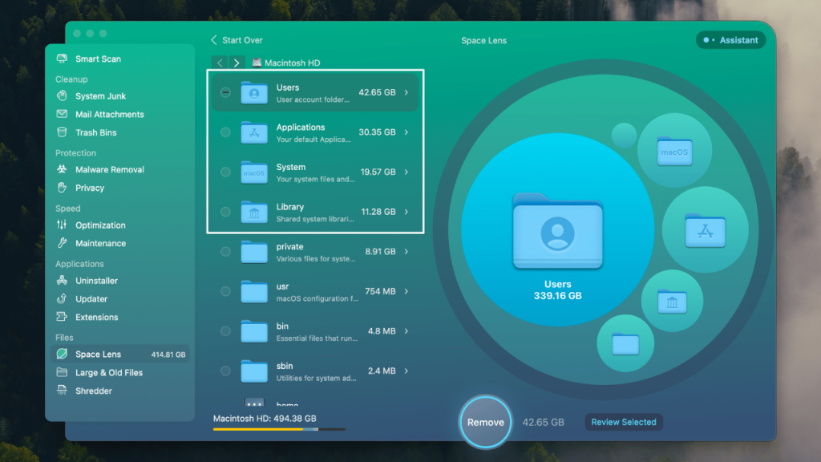This screenshot has height=462, width=821.
Task: Open the Shredder tool
Action: pyautogui.click(x=93, y=391)
